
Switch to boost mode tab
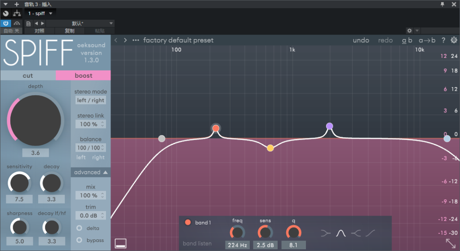[83, 75]
